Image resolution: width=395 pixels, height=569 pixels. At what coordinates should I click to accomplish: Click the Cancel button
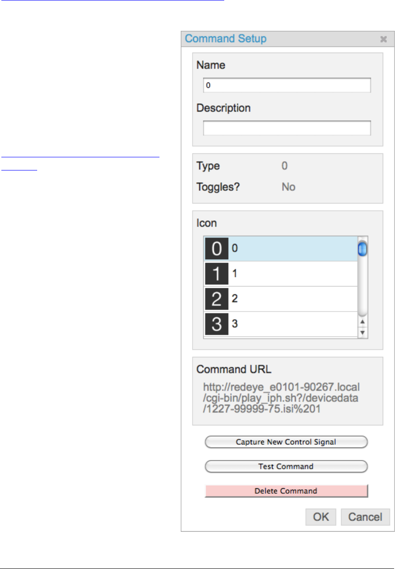(365, 517)
